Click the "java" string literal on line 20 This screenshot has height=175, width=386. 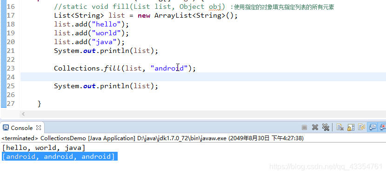(104, 42)
